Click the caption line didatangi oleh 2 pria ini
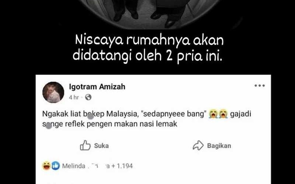Screen dimensions: 295x184 147,56
